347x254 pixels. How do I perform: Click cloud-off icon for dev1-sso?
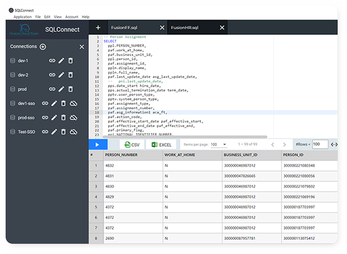click(x=74, y=103)
